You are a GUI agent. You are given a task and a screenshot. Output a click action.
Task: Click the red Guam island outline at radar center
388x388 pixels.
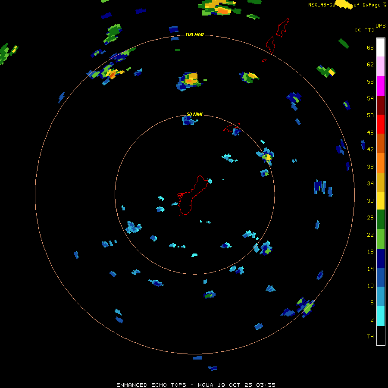click(192, 195)
